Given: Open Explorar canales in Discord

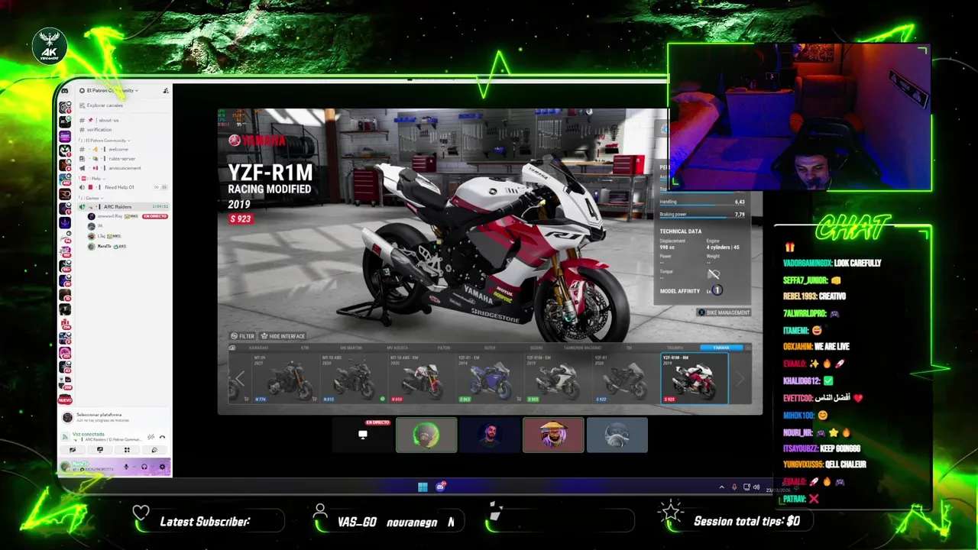Looking at the screenshot, I should (101, 105).
